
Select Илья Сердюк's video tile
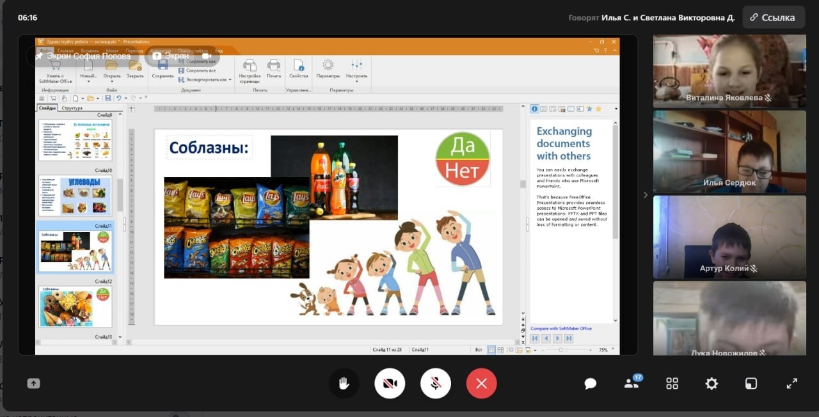coord(729,152)
